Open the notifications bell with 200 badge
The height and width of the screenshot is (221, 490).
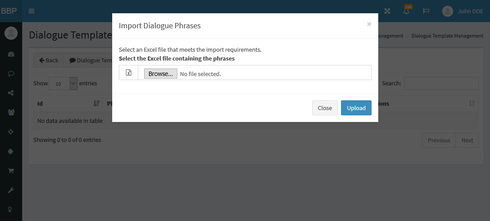(407, 11)
